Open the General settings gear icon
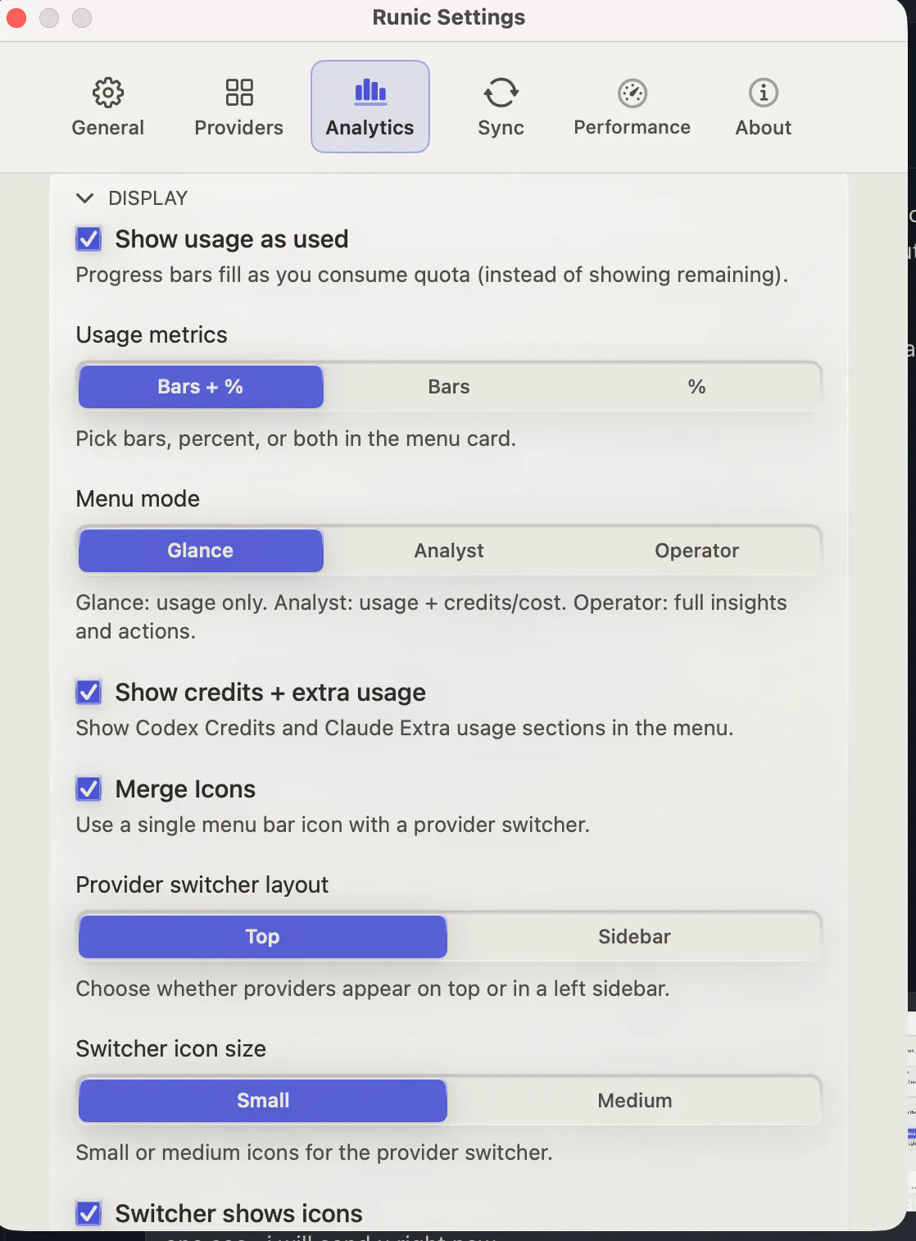Image resolution: width=916 pixels, height=1241 pixels. coord(108,93)
